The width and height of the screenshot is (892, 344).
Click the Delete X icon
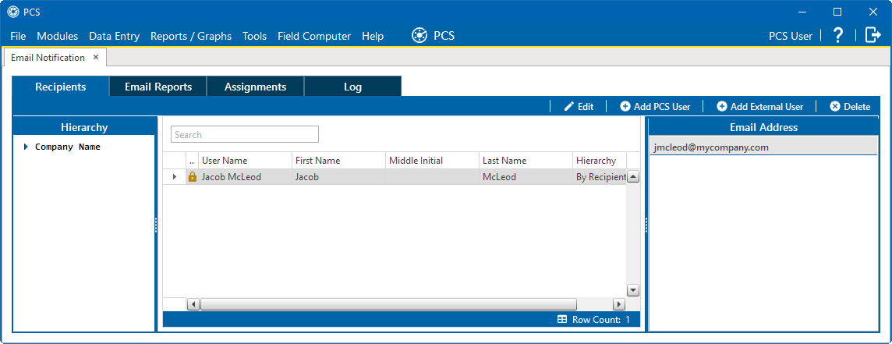pos(835,107)
